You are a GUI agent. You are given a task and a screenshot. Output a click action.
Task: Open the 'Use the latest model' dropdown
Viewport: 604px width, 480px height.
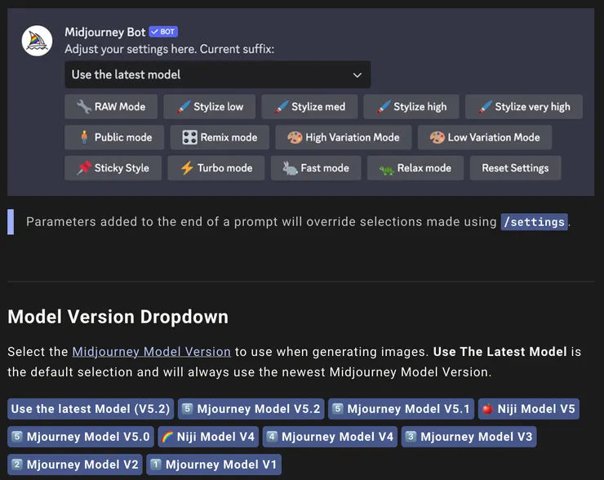pyautogui.click(x=218, y=74)
